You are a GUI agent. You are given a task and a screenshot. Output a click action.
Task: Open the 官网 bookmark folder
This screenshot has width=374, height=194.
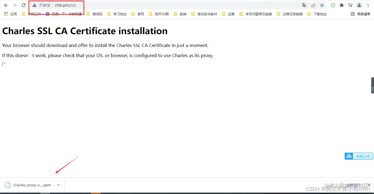138,14
